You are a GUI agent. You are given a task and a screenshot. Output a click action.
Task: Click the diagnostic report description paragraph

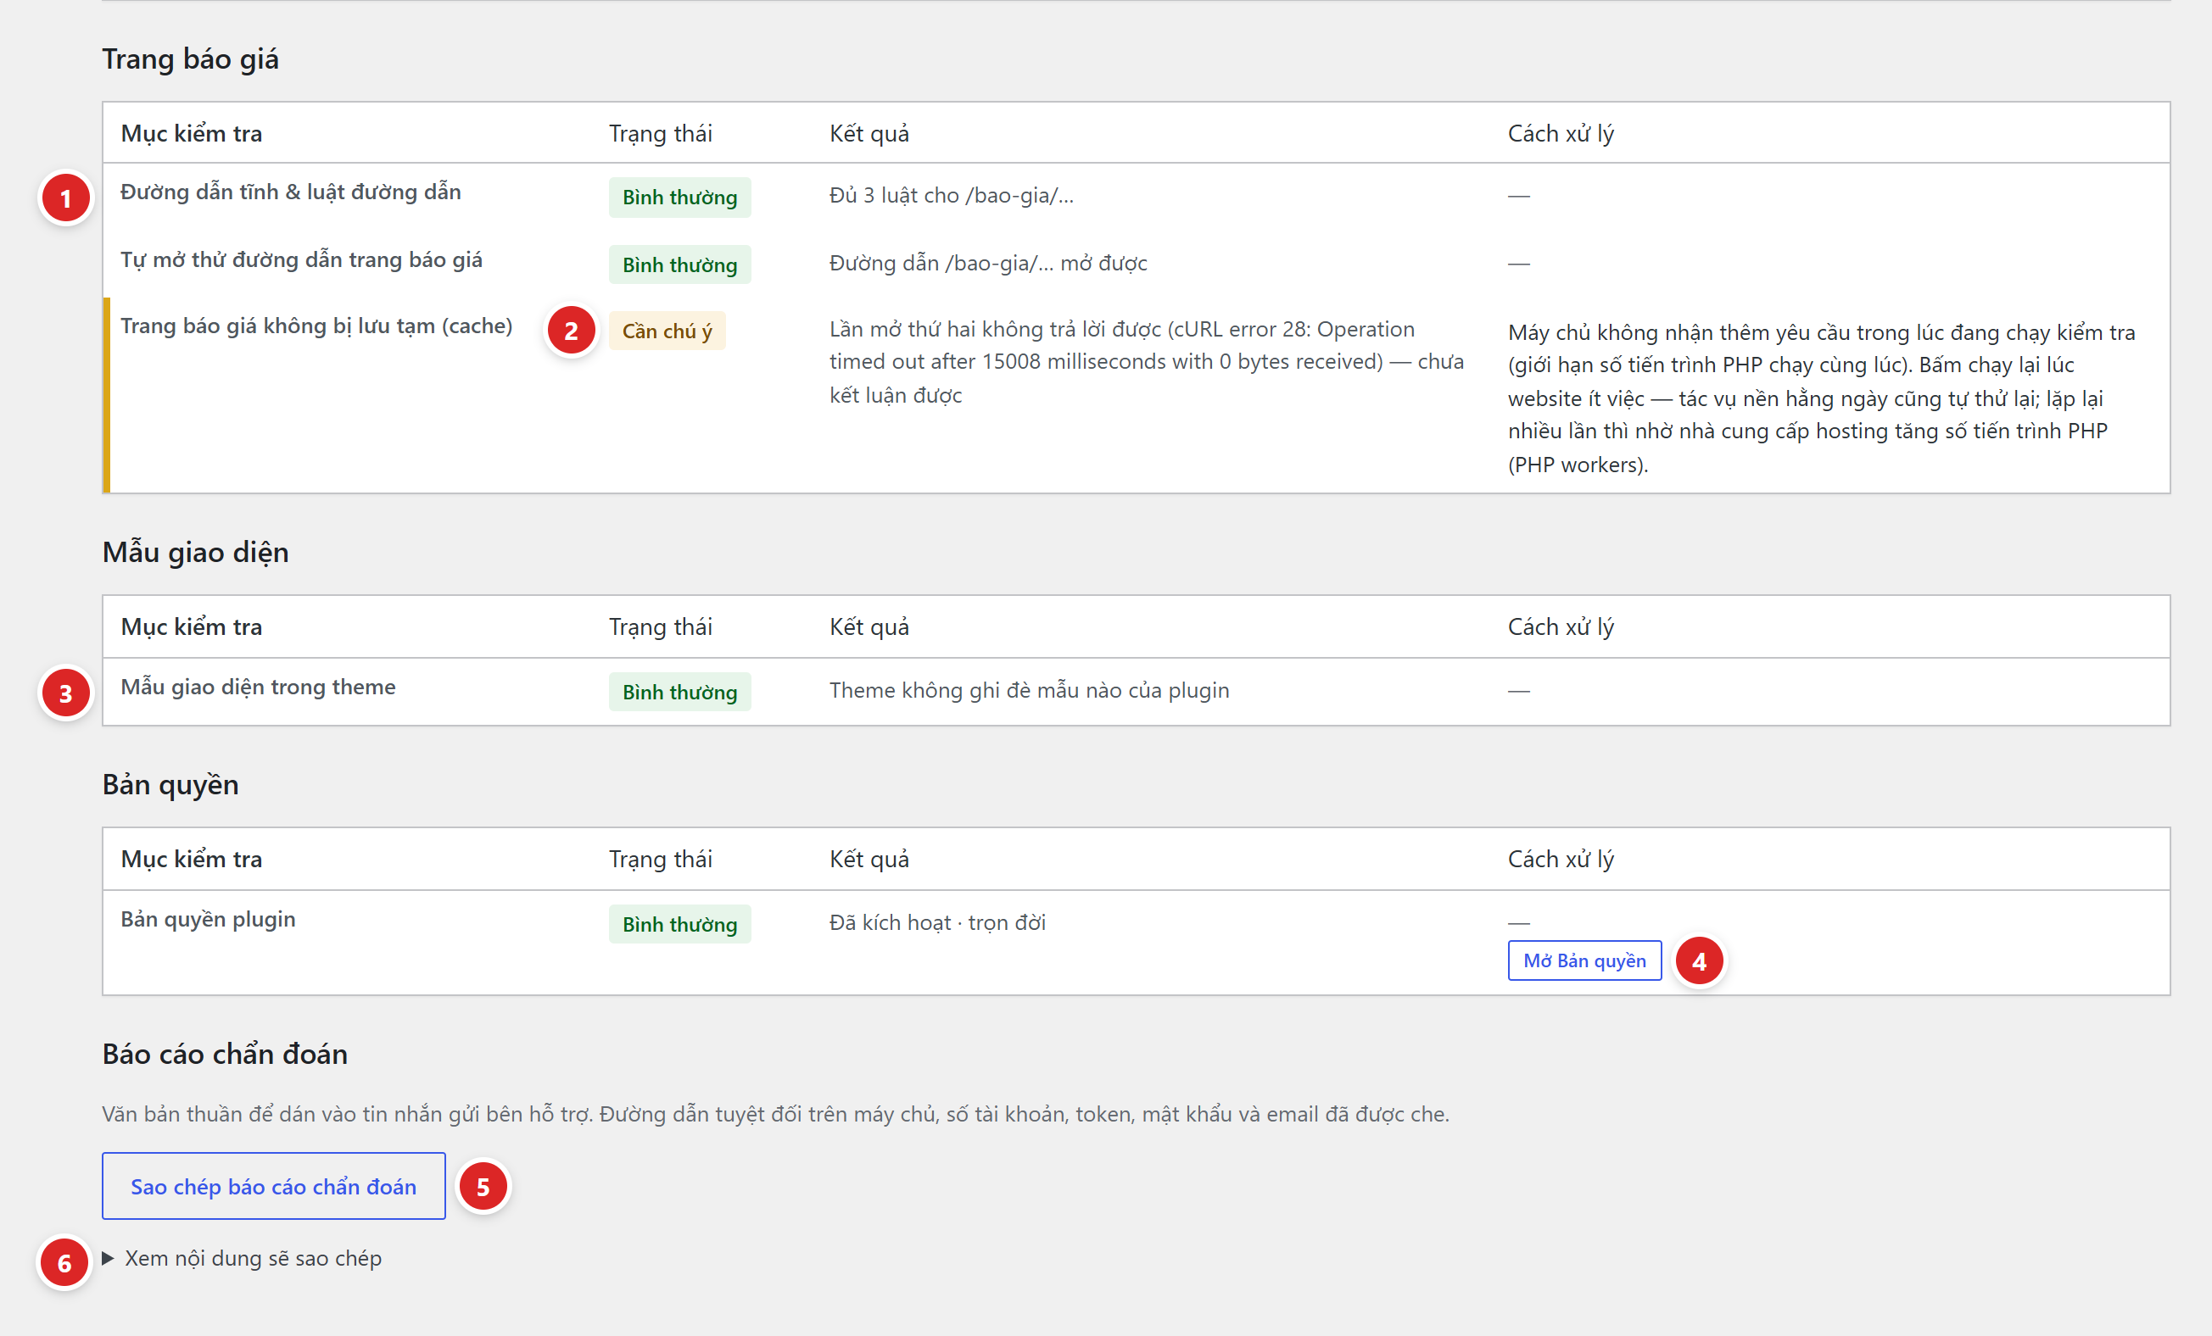click(x=775, y=1115)
